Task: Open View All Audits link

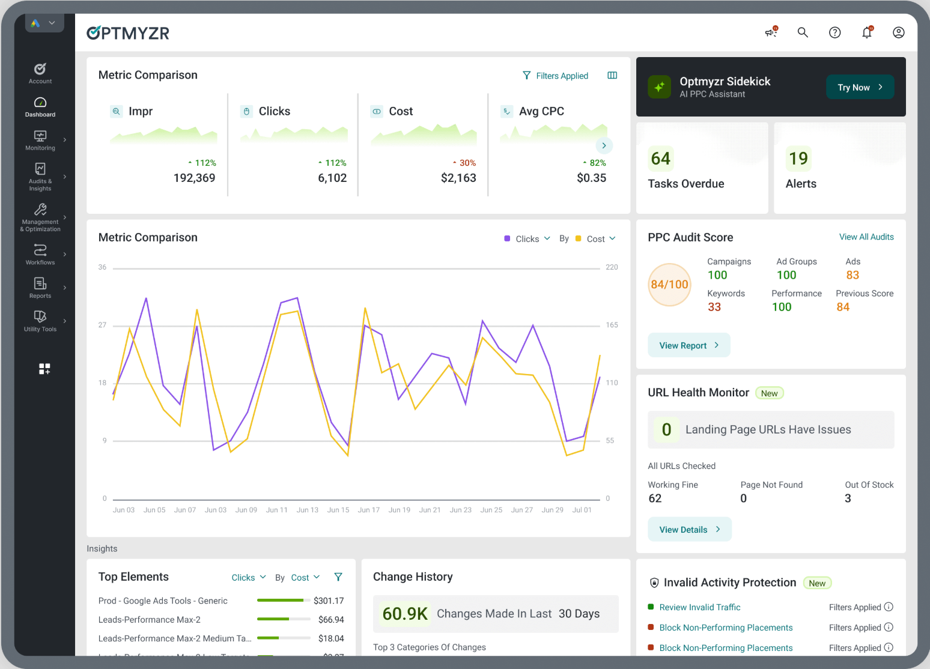Action: [866, 237]
